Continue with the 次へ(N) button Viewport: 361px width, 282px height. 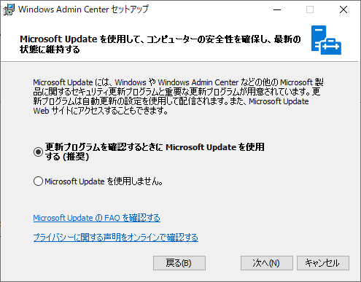pyautogui.click(x=267, y=263)
